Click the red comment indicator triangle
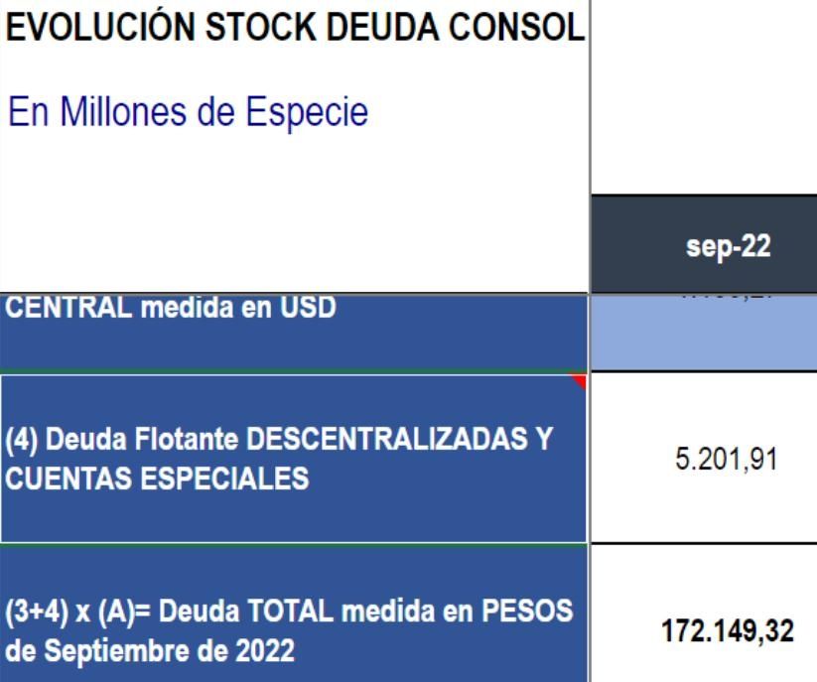 click(580, 381)
